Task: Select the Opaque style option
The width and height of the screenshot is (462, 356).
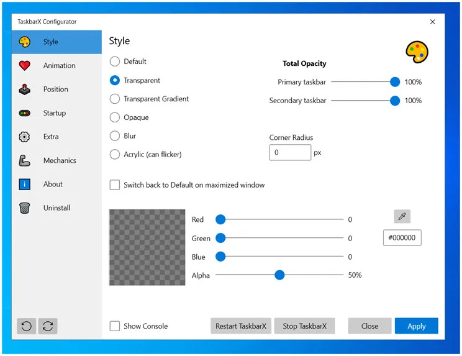Action: tap(115, 117)
